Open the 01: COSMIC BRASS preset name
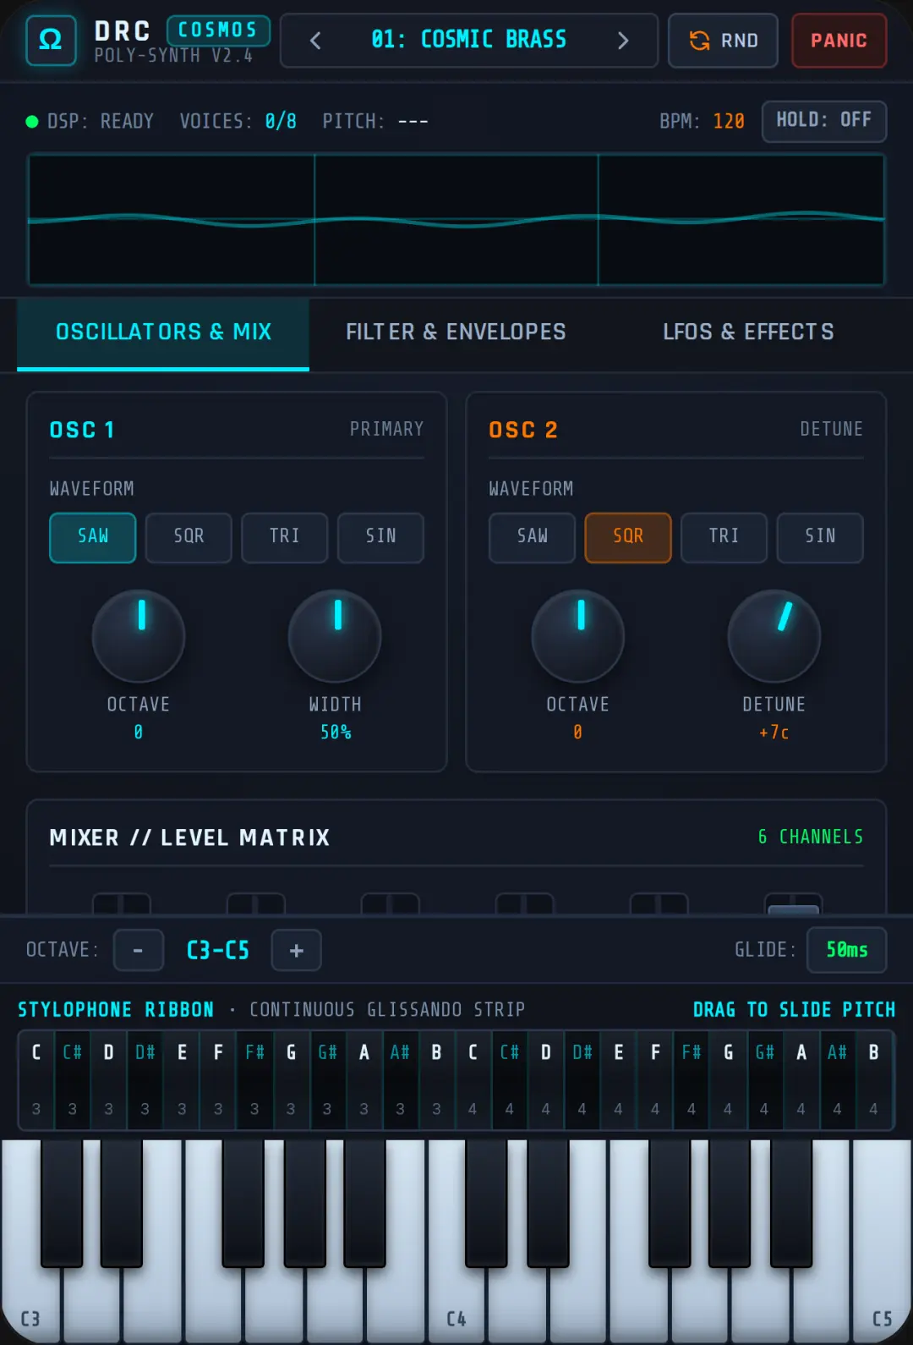Image resolution: width=913 pixels, height=1345 pixels. point(469,40)
